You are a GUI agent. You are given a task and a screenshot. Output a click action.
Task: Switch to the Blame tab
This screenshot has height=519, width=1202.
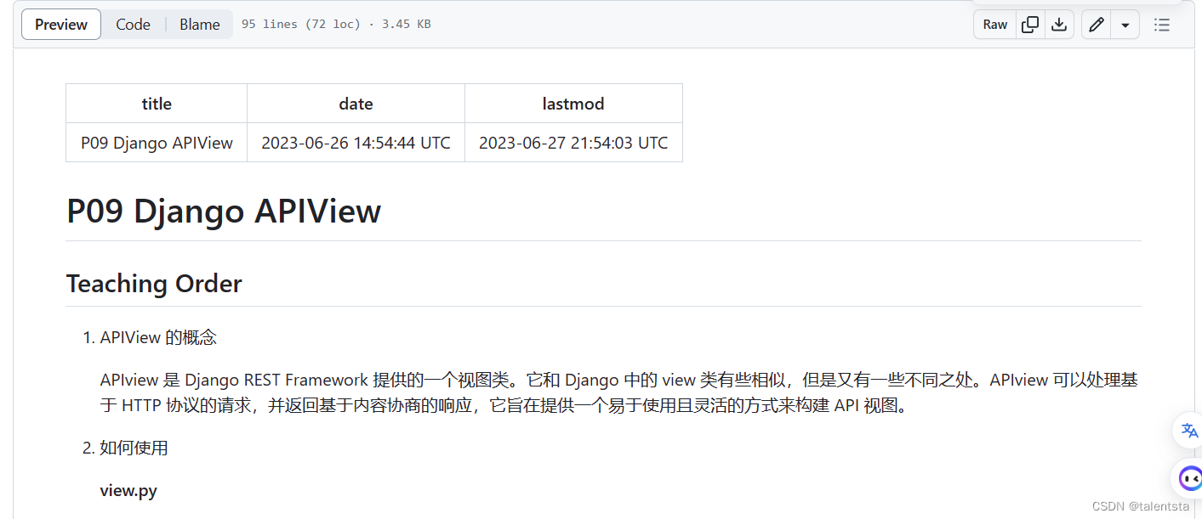(x=199, y=24)
